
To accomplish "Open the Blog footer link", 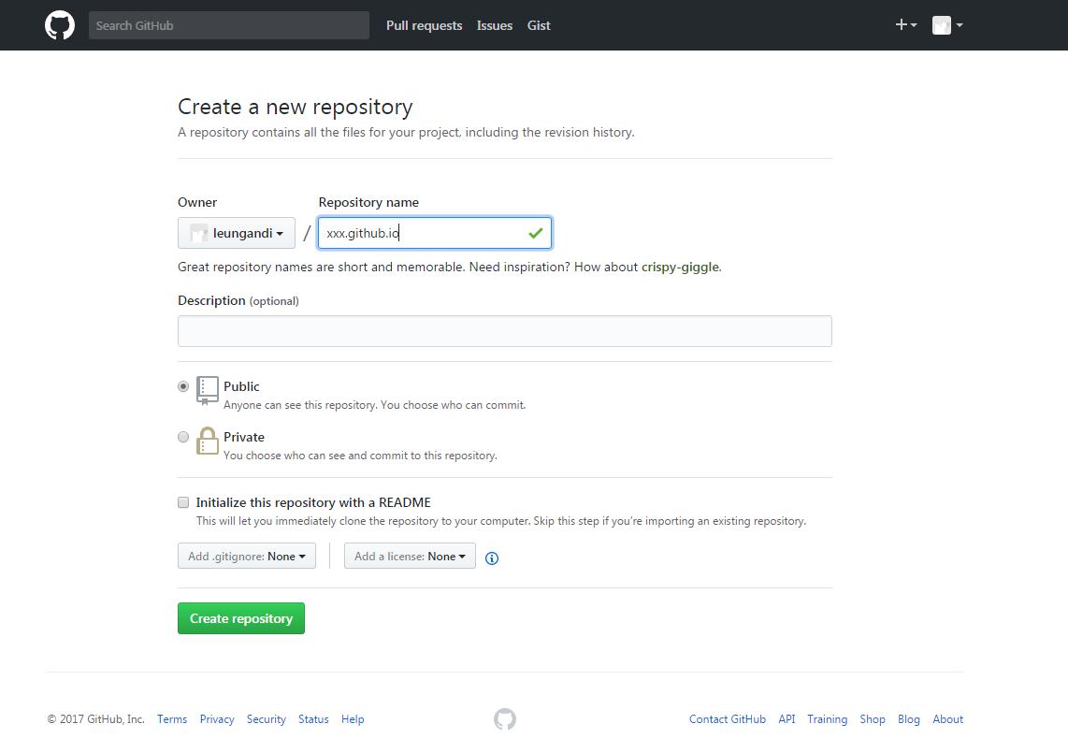I will pyautogui.click(x=909, y=719).
